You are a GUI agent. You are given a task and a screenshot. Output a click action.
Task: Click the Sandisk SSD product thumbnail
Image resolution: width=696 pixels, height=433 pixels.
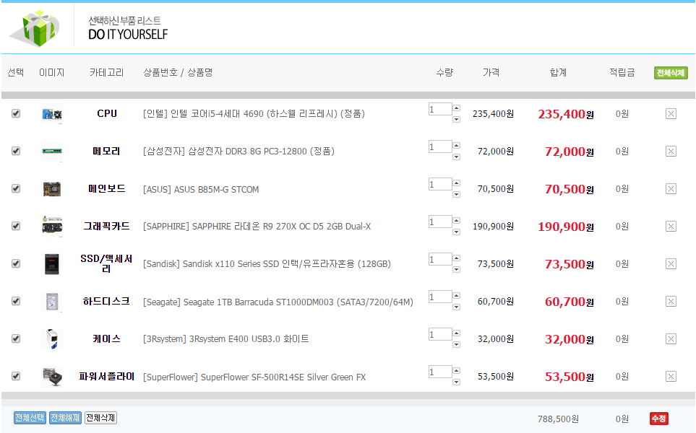52,263
